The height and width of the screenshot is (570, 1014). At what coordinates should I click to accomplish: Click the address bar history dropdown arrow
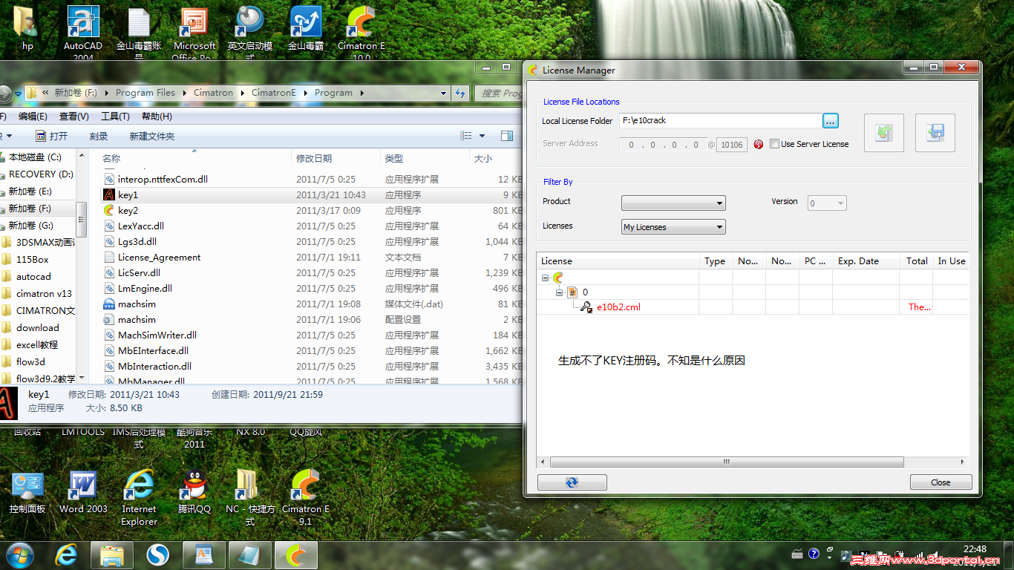[443, 93]
